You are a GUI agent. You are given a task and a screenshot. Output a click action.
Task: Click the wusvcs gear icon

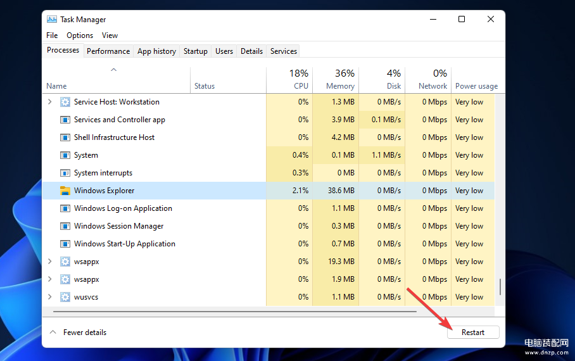[x=65, y=297]
